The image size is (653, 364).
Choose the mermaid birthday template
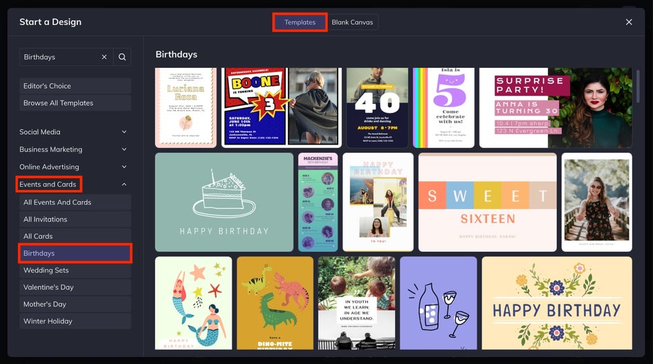(x=193, y=303)
